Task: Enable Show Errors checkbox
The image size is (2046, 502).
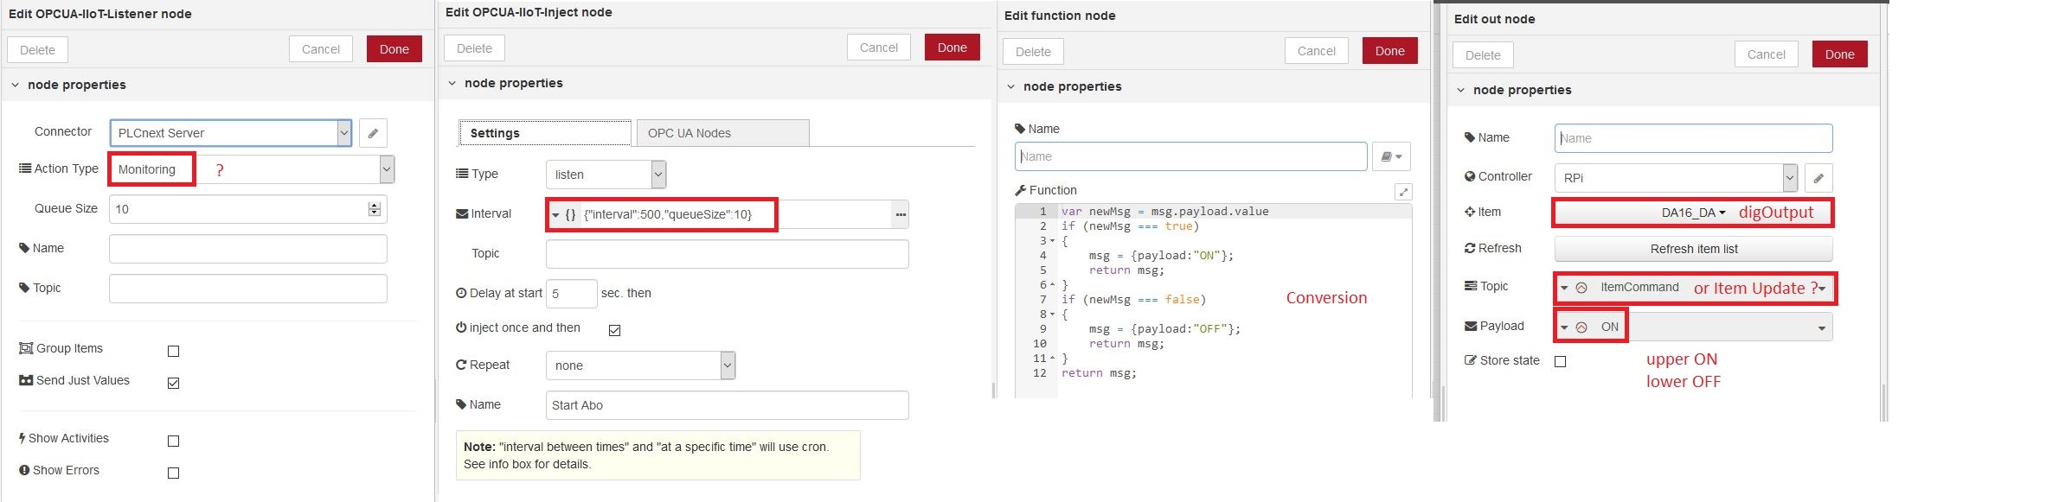Action: pyautogui.click(x=173, y=473)
